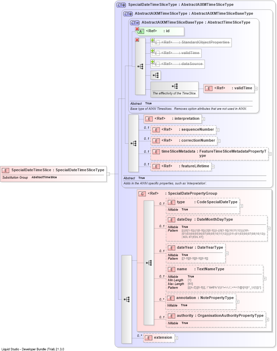Select the sequence compositor in AbstractAIXMTimeSliceBaseType
277x351 pixels.
(140, 66)
